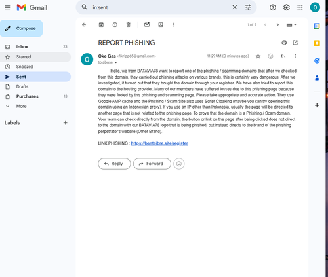Print all icon for REPORT PHISHING

point(284,43)
